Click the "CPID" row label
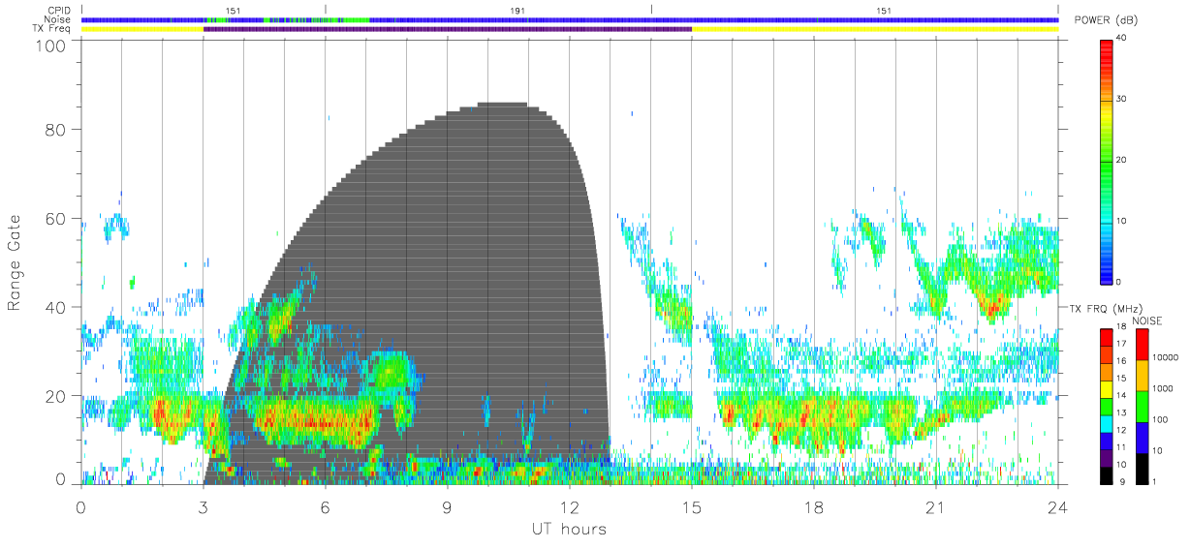Screen dimensions: 1190x549 point(59,10)
